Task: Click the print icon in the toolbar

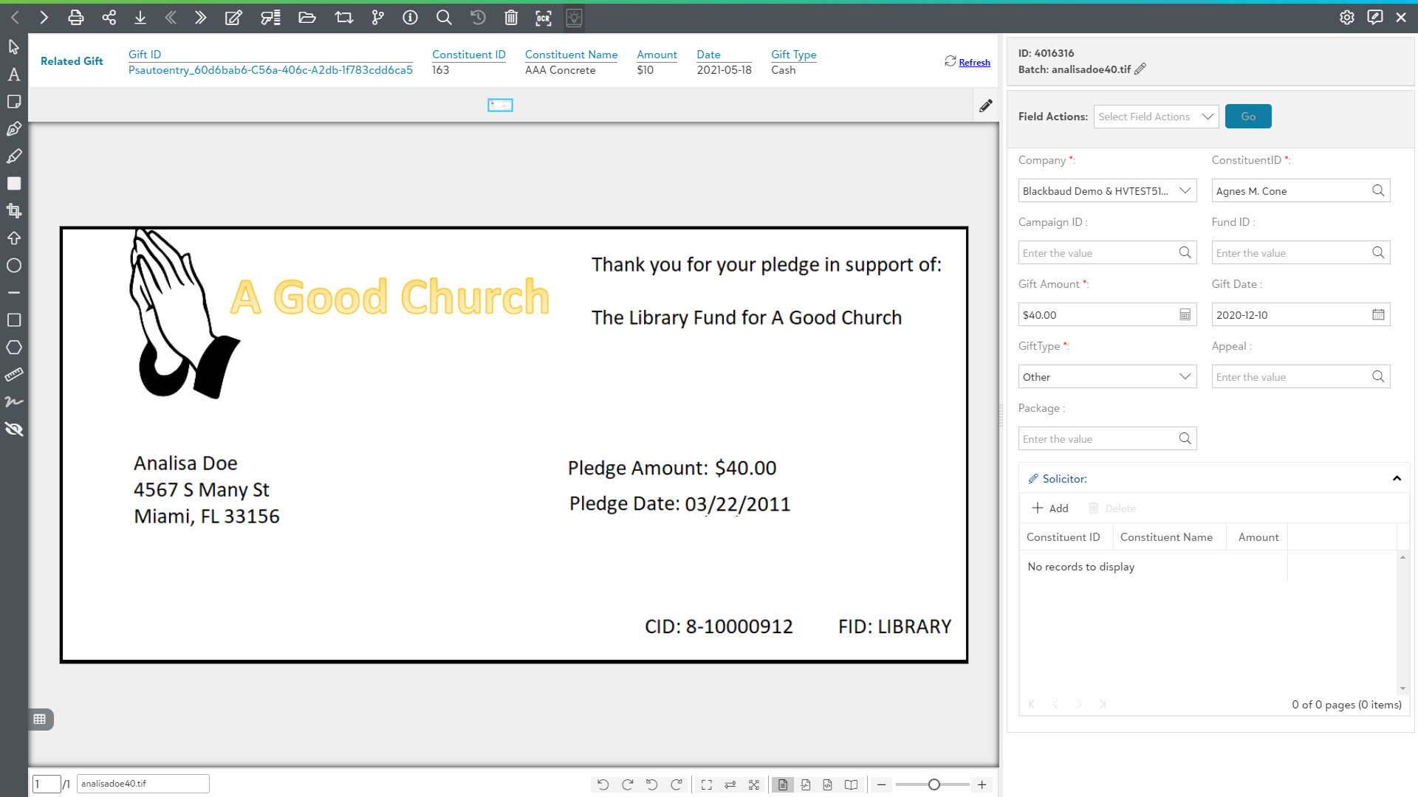Action: pos(75,18)
